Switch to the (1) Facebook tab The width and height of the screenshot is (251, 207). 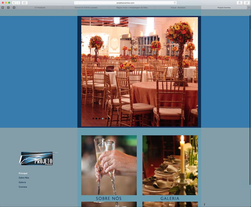click(40, 8)
